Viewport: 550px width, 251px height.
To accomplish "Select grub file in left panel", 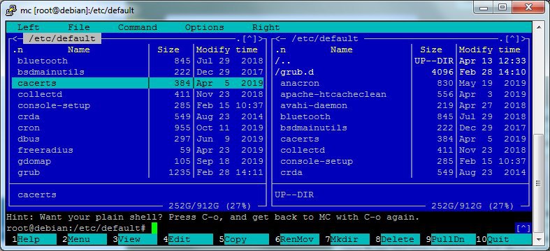I will [x=138, y=173].
